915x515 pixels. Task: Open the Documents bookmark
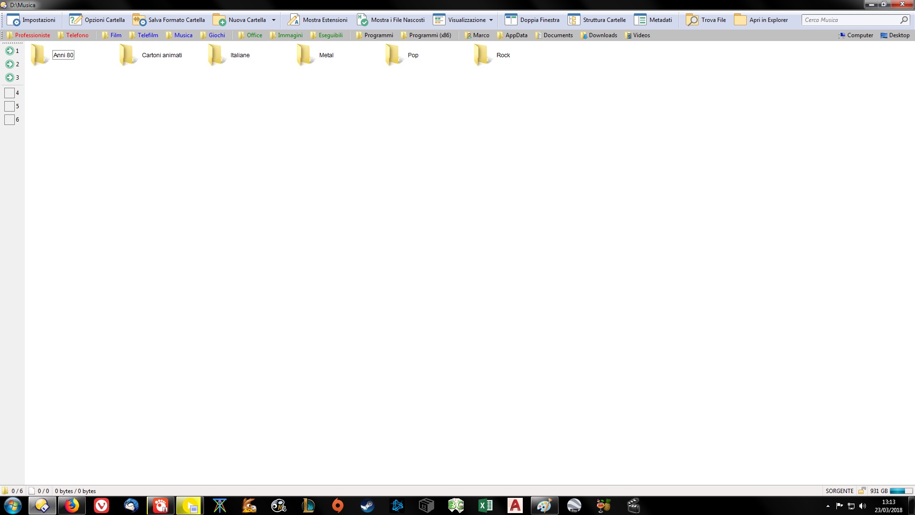tap(554, 35)
